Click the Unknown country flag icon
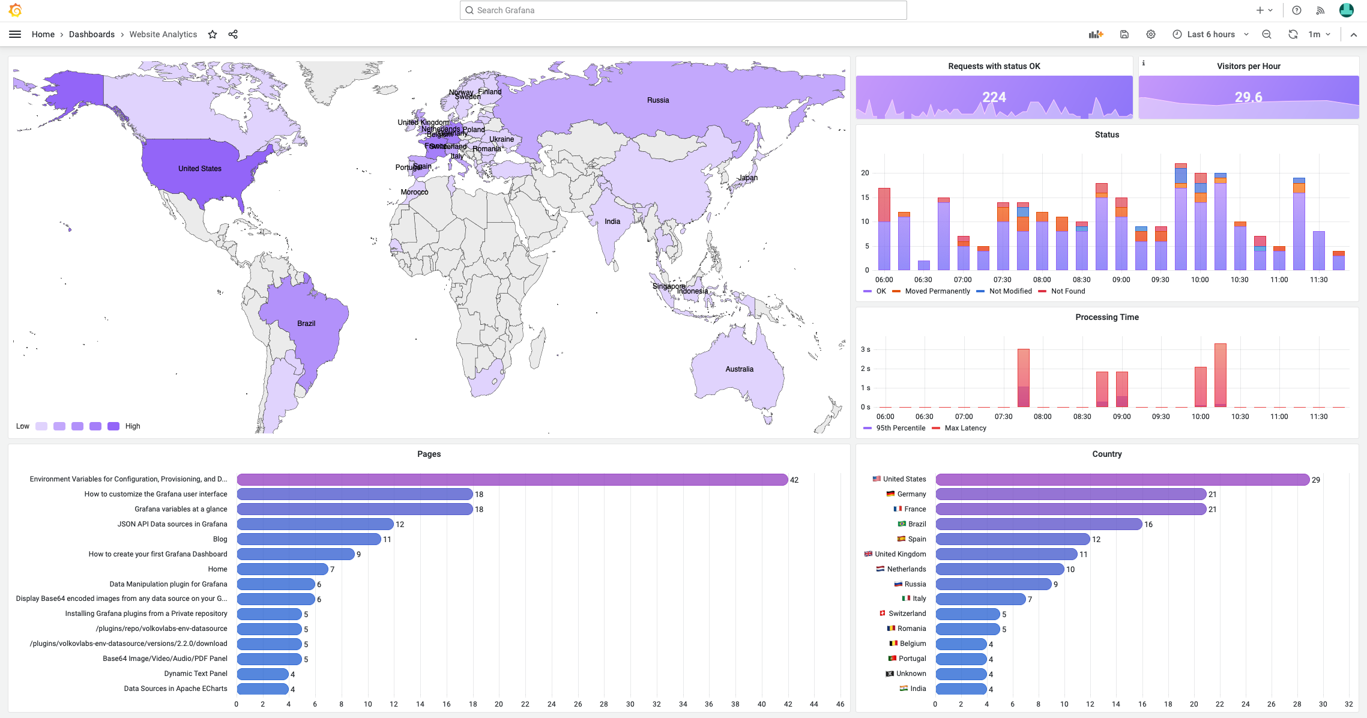 890,673
